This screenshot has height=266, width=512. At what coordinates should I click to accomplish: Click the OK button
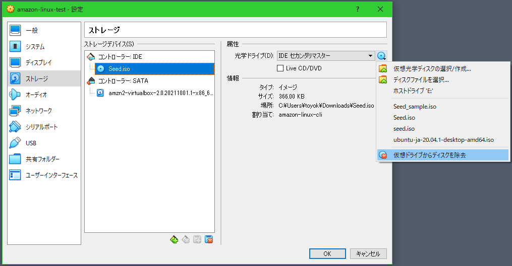(x=327, y=253)
